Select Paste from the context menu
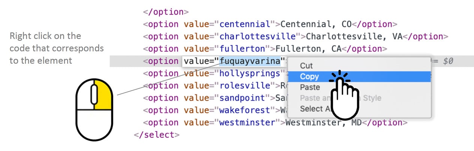Screen dimensions: 474x151 click(x=310, y=87)
